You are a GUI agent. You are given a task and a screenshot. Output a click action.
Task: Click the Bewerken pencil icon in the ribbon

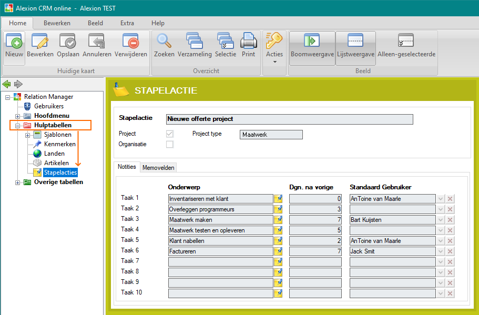[x=40, y=42]
